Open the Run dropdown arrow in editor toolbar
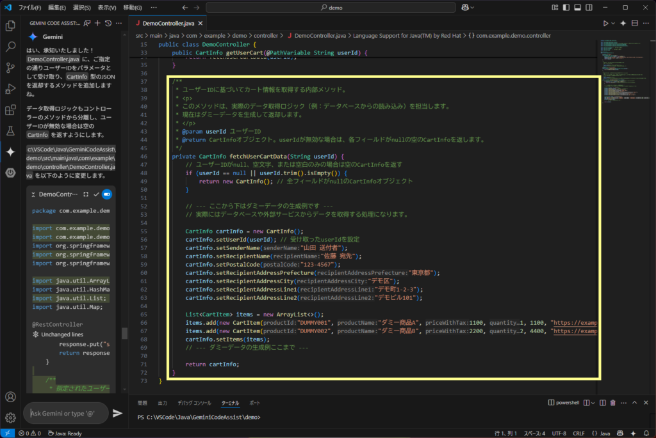 pyautogui.click(x=613, y=24)
